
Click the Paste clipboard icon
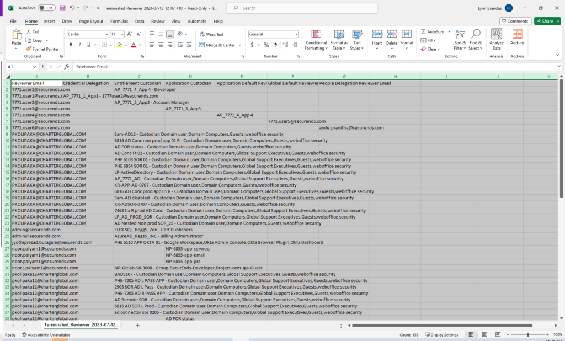click(x=17, y=34)
